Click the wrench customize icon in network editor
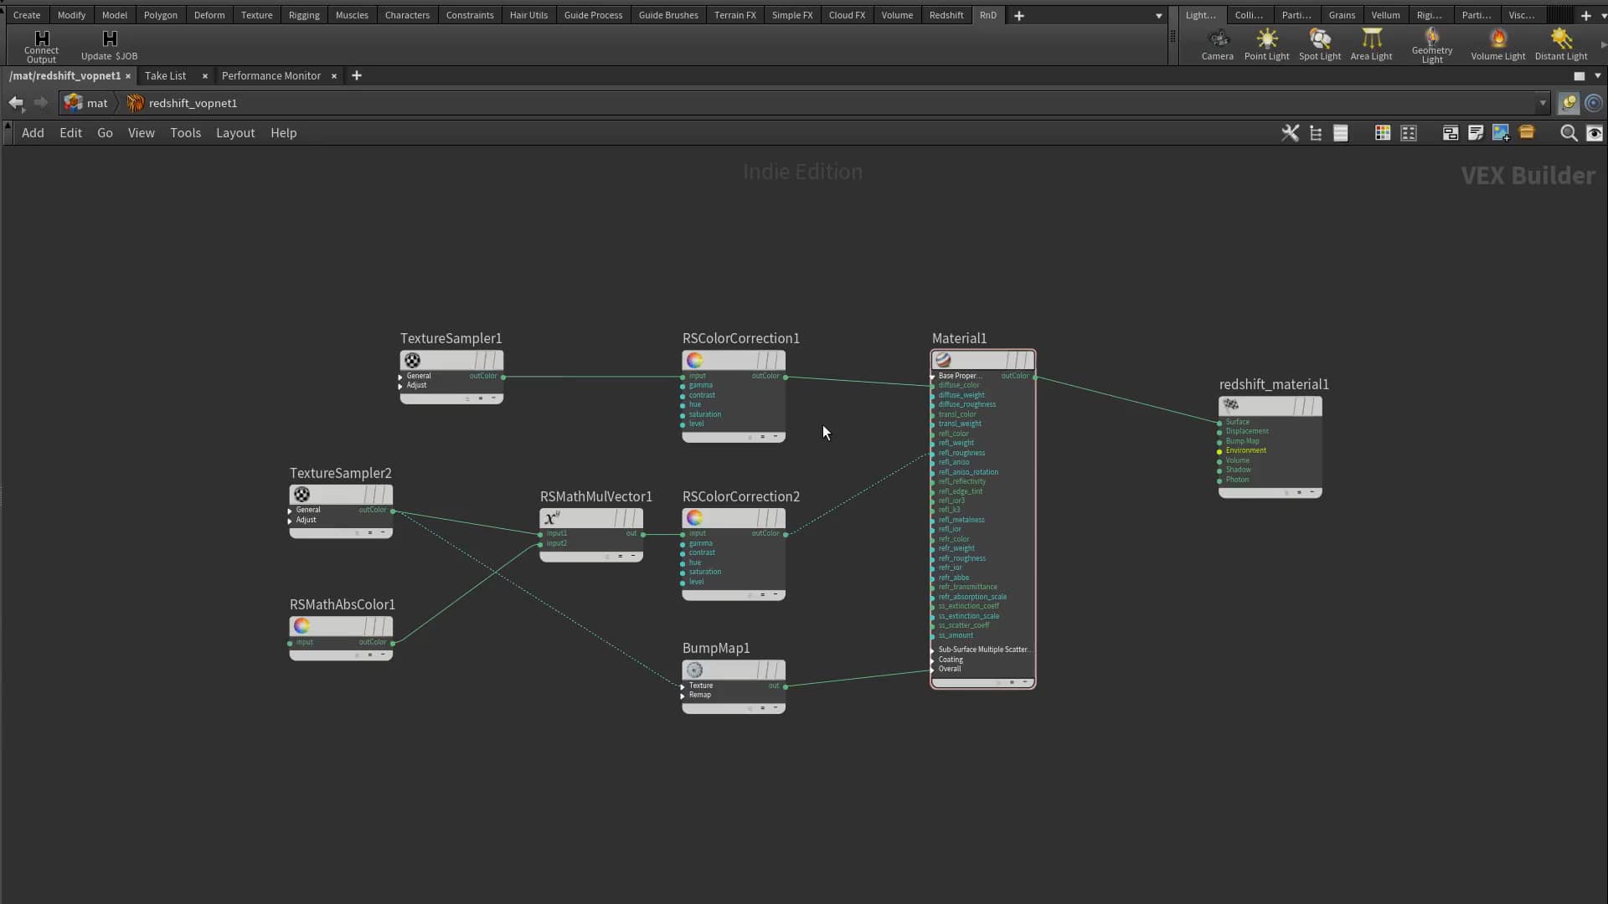Viewport: 1608px width, 904px height. click(1290, 133)
